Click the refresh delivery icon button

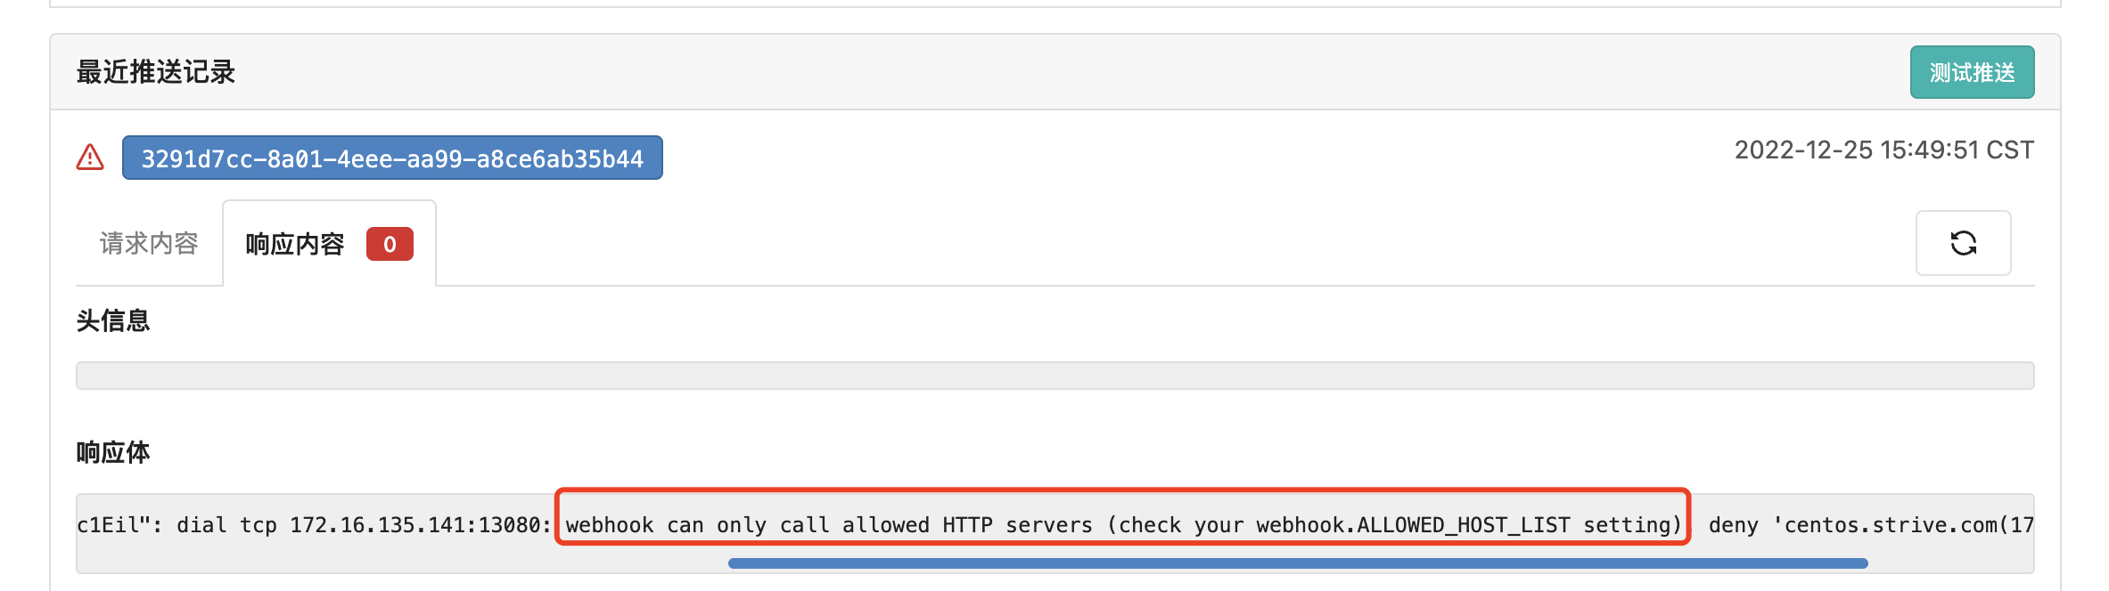click(x=1963, y=243)
